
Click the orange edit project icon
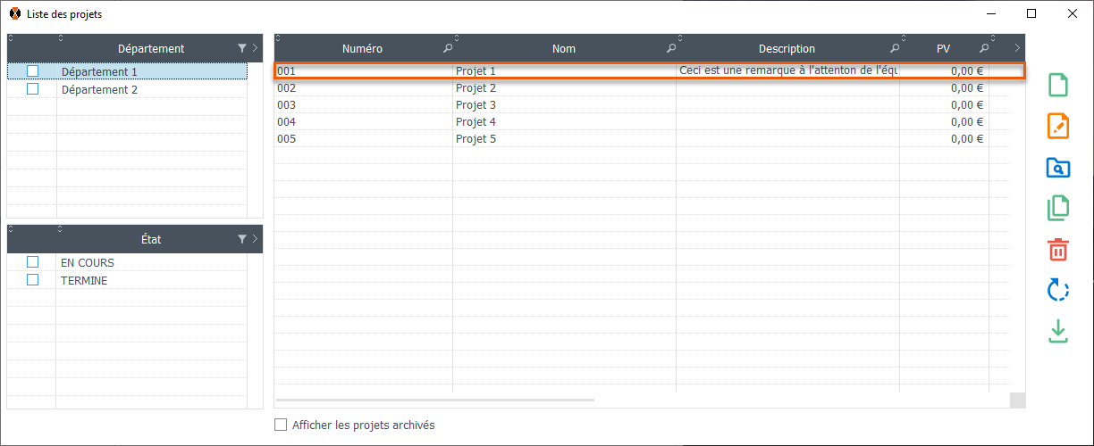(1057, 127)
